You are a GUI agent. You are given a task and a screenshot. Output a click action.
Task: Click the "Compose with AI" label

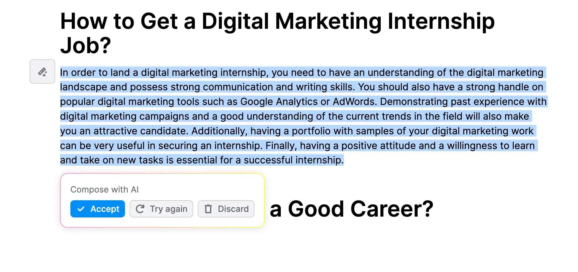coord(104,189)
